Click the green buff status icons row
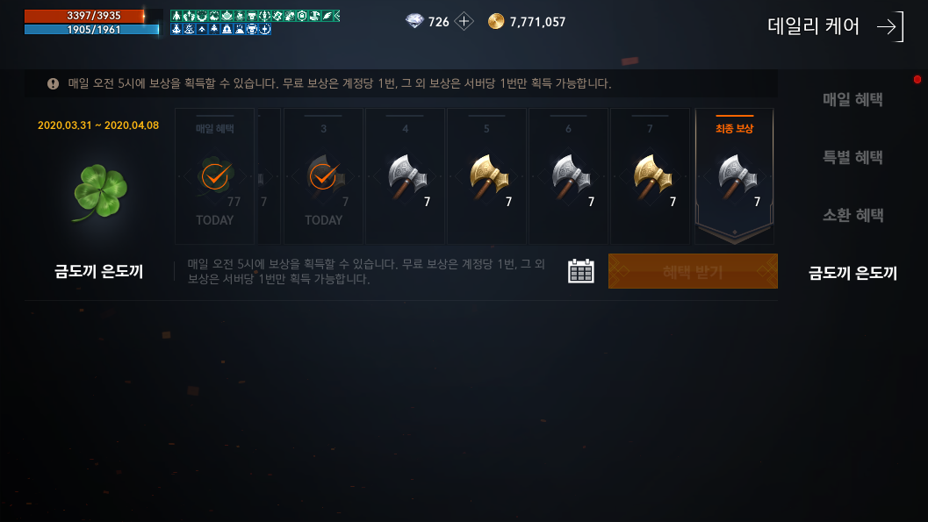Screen dimensions: 928x522 (x=255, y=16)
